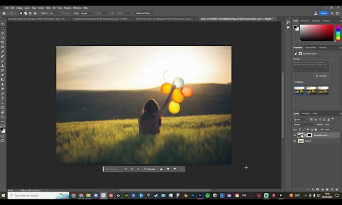The image size is (342, 205).
Task: Click the search magnifier icon near Share
Action: 332,13
